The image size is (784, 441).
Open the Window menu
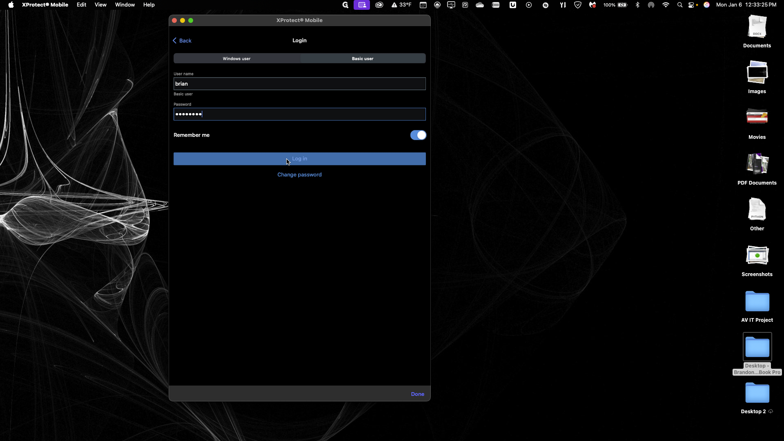point(125,5)
